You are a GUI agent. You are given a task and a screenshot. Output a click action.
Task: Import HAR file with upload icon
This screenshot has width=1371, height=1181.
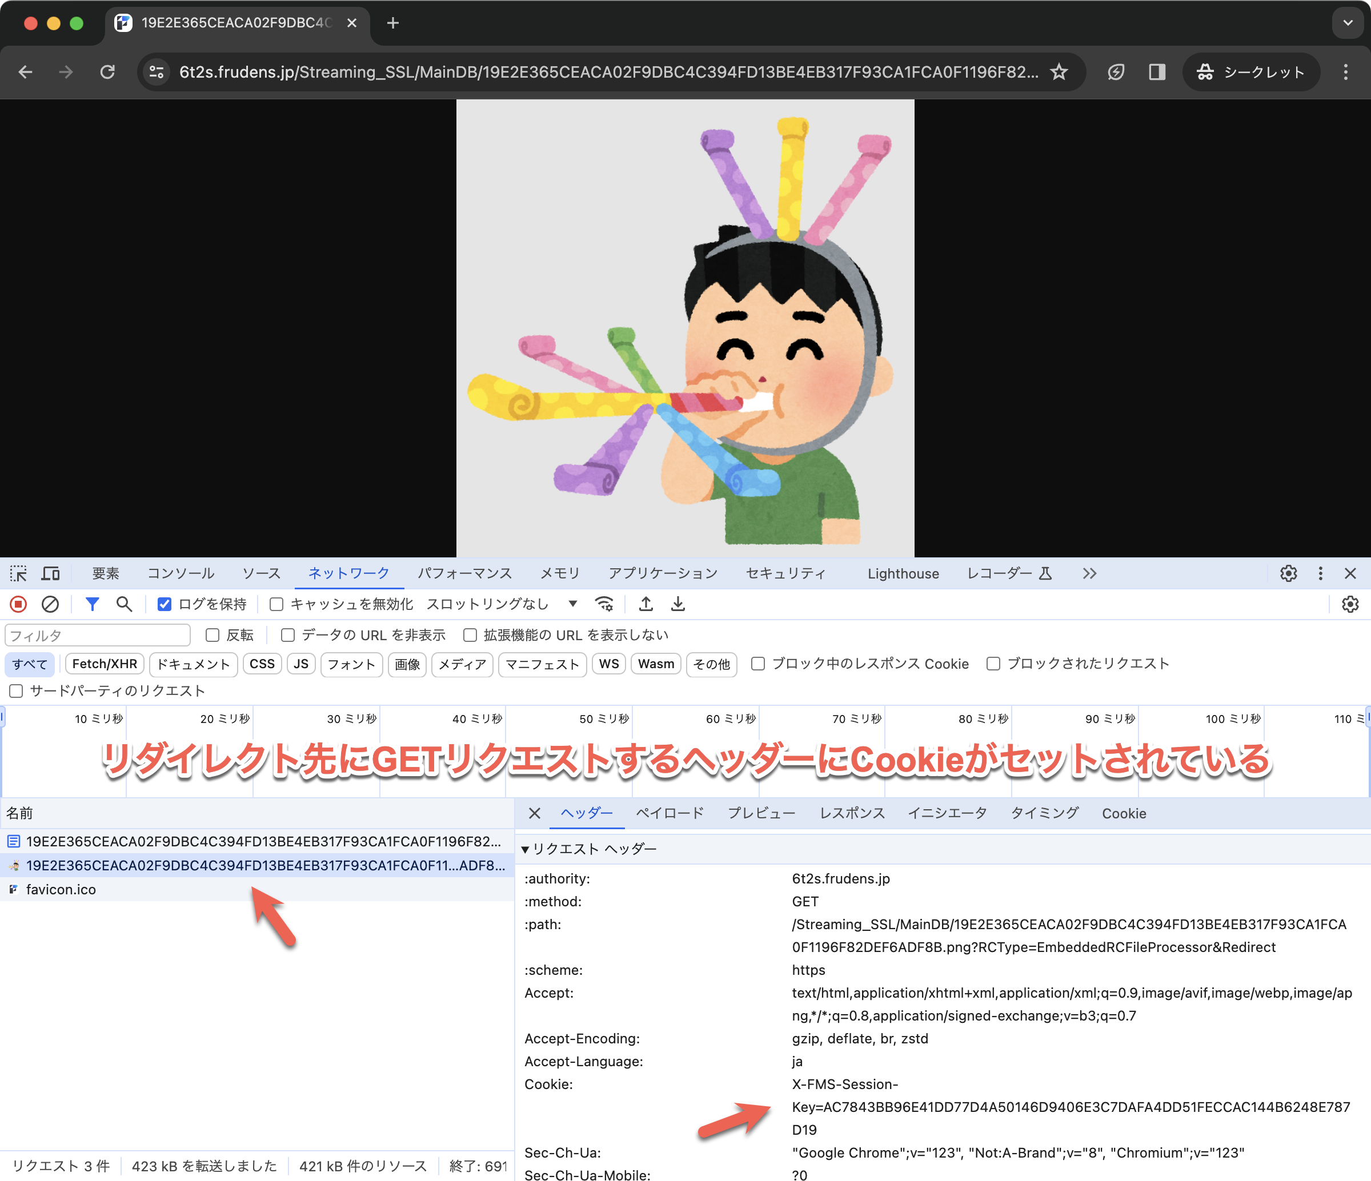click(646, 604)
